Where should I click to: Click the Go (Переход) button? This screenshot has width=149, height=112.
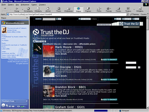(134, 14)
